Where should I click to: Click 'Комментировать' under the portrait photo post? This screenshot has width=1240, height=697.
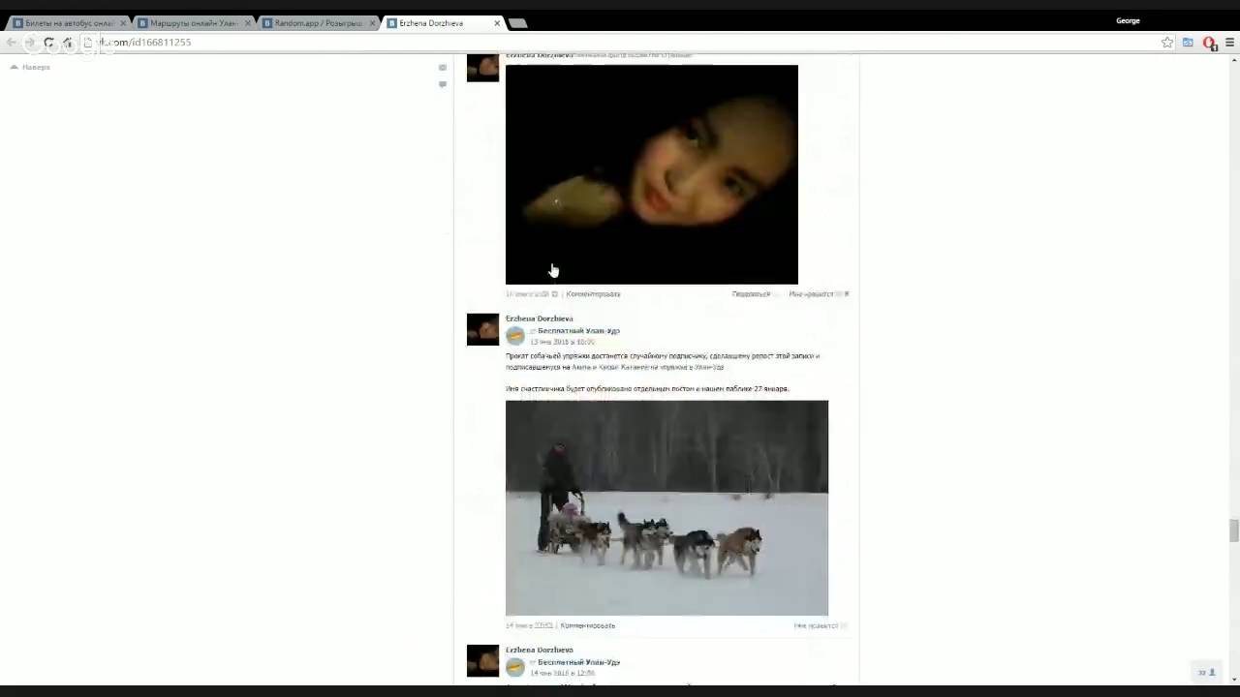[593, 294]
